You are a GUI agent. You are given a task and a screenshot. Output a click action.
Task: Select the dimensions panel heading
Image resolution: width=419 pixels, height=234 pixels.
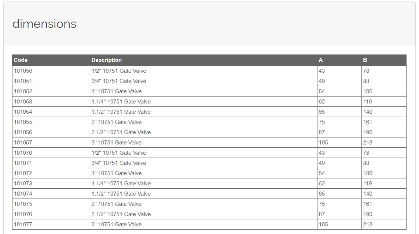pyautogui.click(x=44, y=24)
